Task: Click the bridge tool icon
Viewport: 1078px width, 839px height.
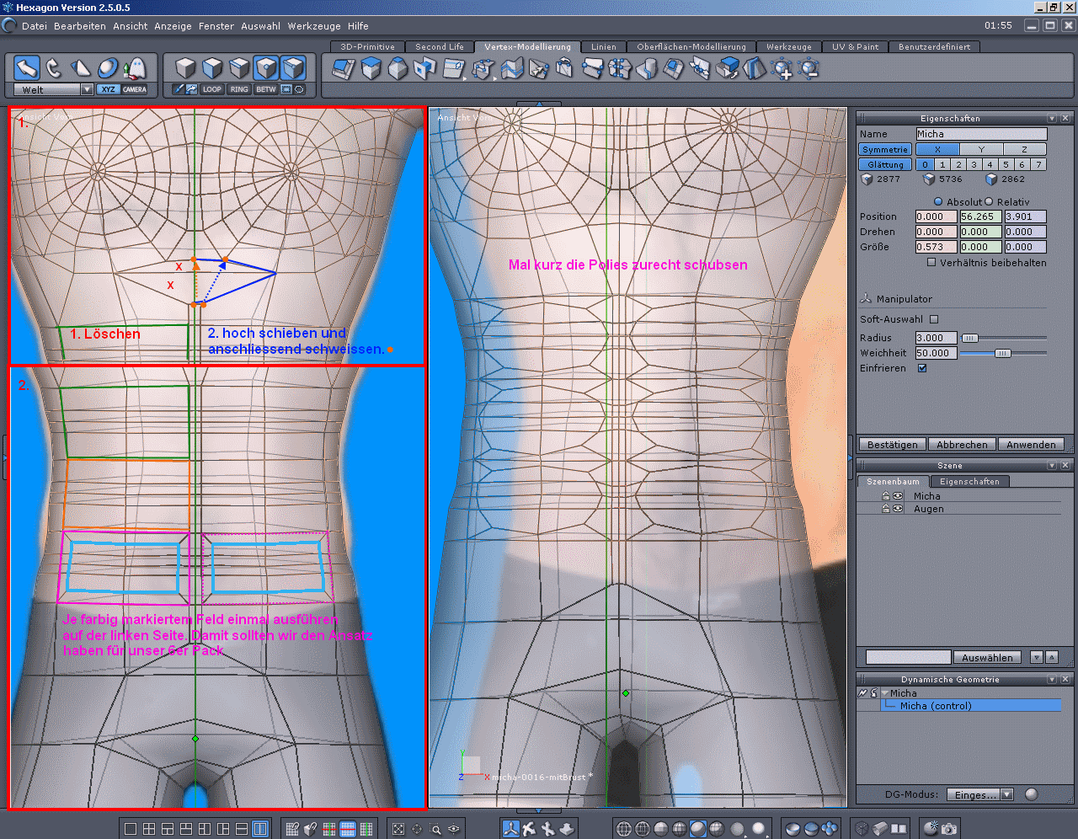Action: pos(425,68)
